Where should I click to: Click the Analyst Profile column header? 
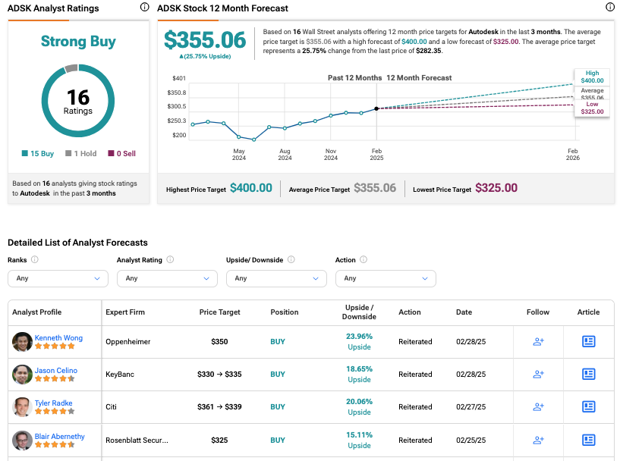(x=36, y=312)
